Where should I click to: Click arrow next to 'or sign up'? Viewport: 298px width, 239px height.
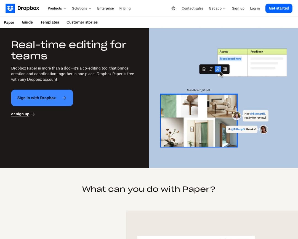point(33,114)
